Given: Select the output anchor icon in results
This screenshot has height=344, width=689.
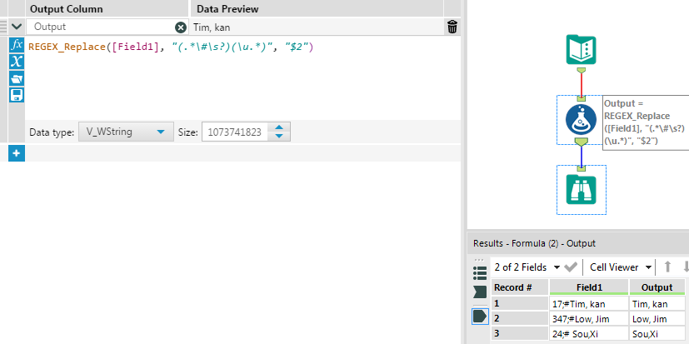Looking at the screenshot, I should [479, 316].
